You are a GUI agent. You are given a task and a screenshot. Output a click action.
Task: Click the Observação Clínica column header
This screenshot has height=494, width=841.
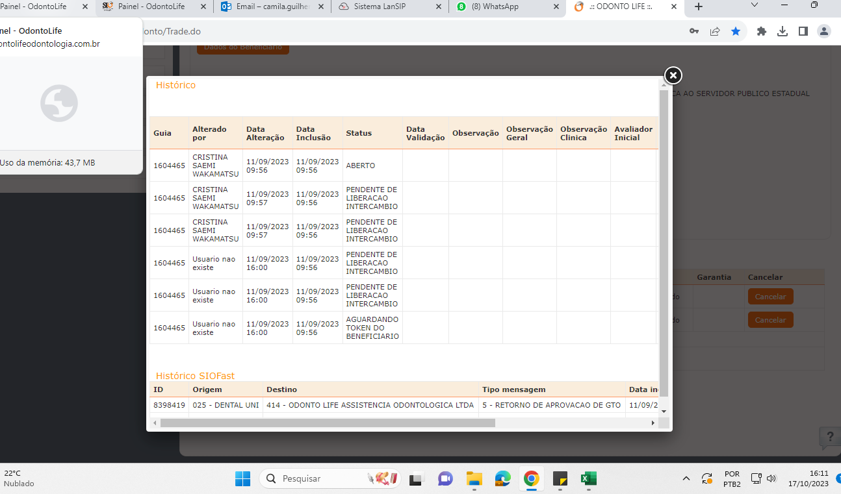tap(584, 133)
